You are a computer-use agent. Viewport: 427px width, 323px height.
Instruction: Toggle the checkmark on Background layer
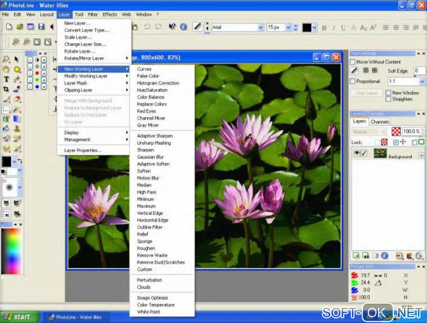364,153
